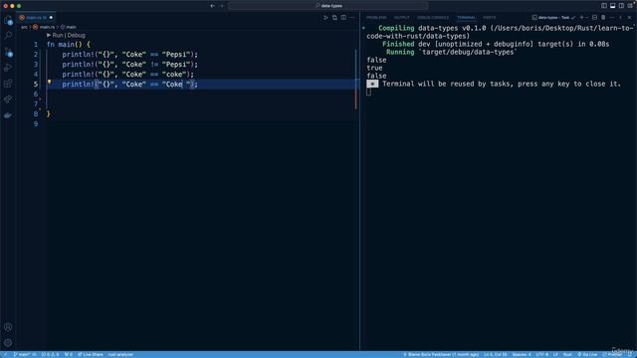Screen dimensions: 637x358
Task: Click line number 1 in gutter
Action: point(36,44)
